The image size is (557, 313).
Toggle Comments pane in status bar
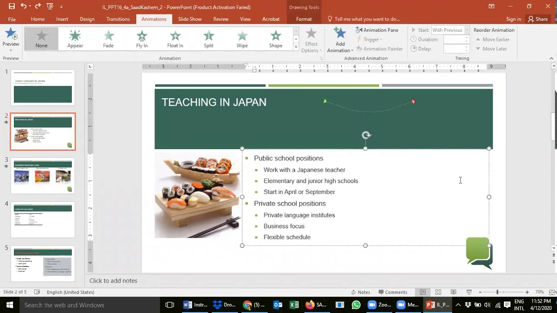click(x=393, y=292)
